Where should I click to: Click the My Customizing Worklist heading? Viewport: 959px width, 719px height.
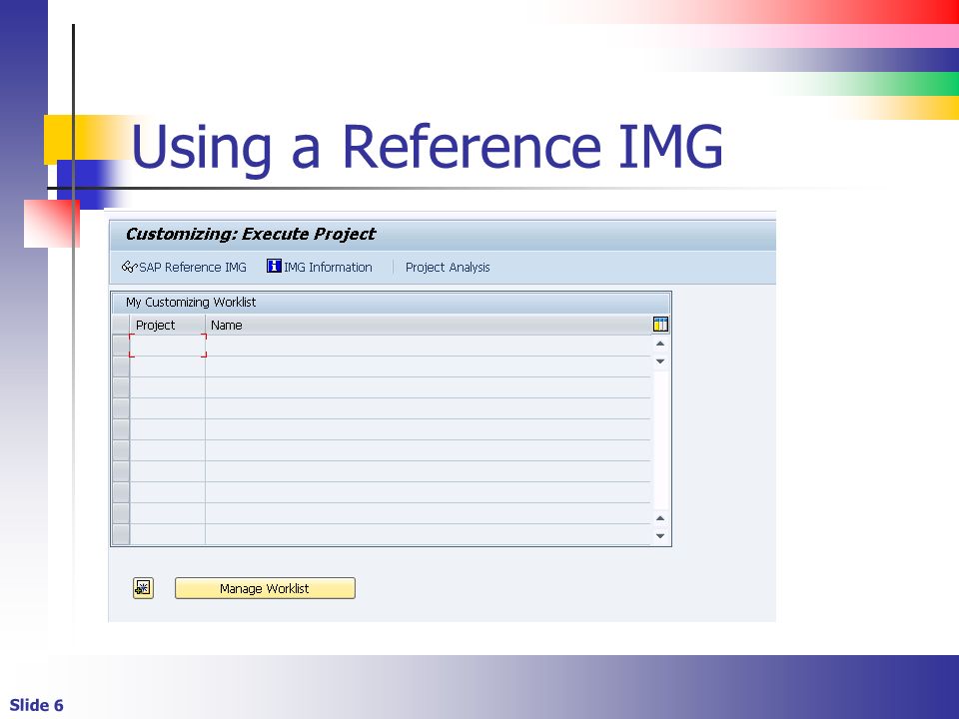pyautogui.click(x=191, y=302)
